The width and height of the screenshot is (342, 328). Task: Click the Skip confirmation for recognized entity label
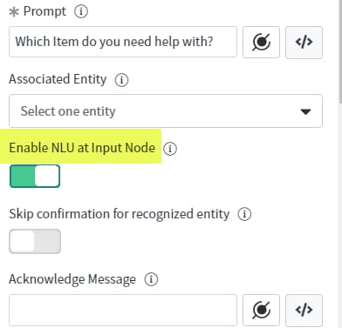[119, 214]
